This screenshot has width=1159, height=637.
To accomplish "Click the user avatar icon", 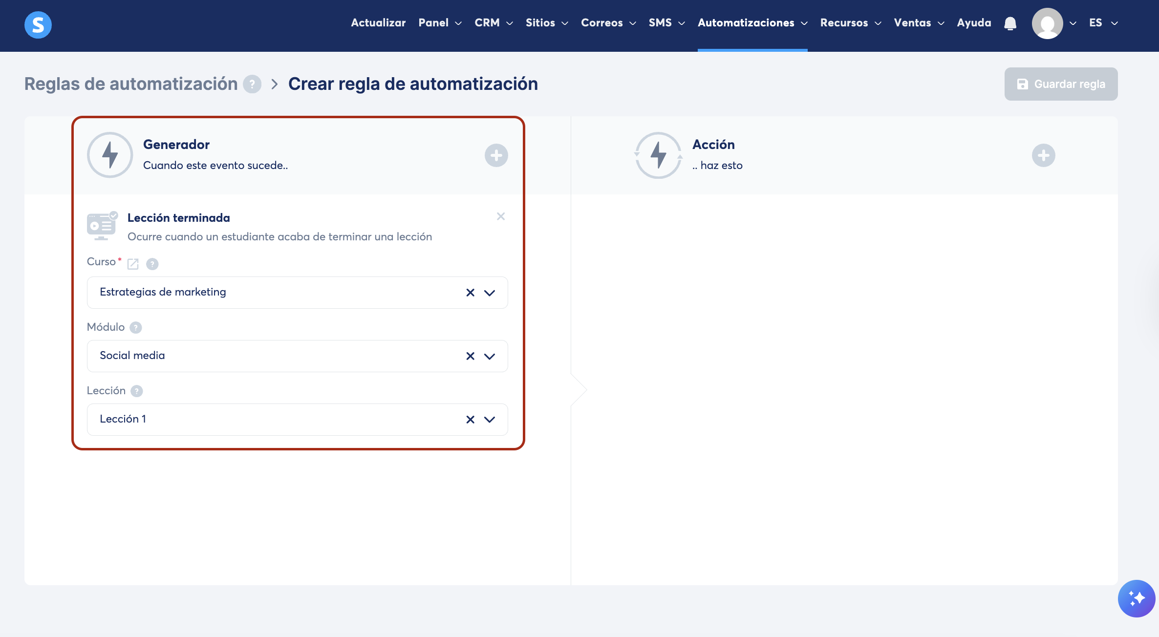I will click(x=1047, y=23).
